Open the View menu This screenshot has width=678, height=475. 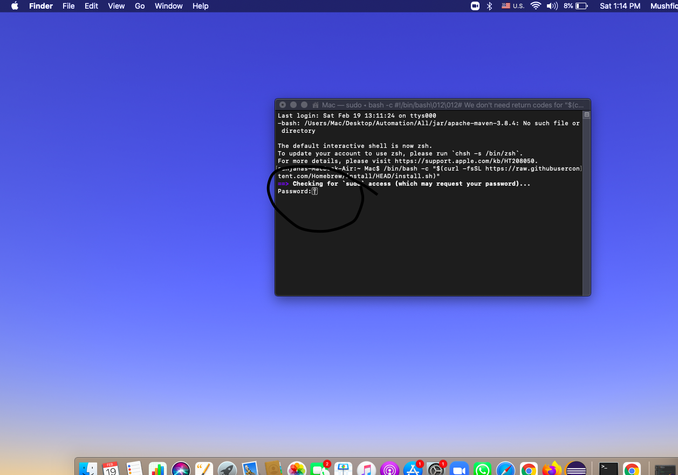[116, 6]
